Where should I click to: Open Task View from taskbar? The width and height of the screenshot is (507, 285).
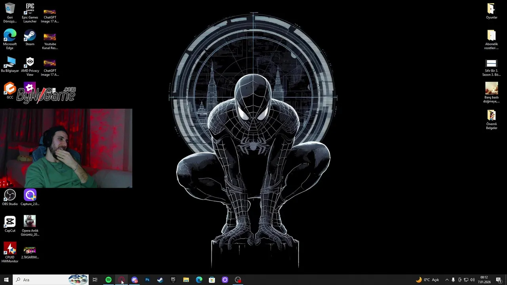coord(95,280)
